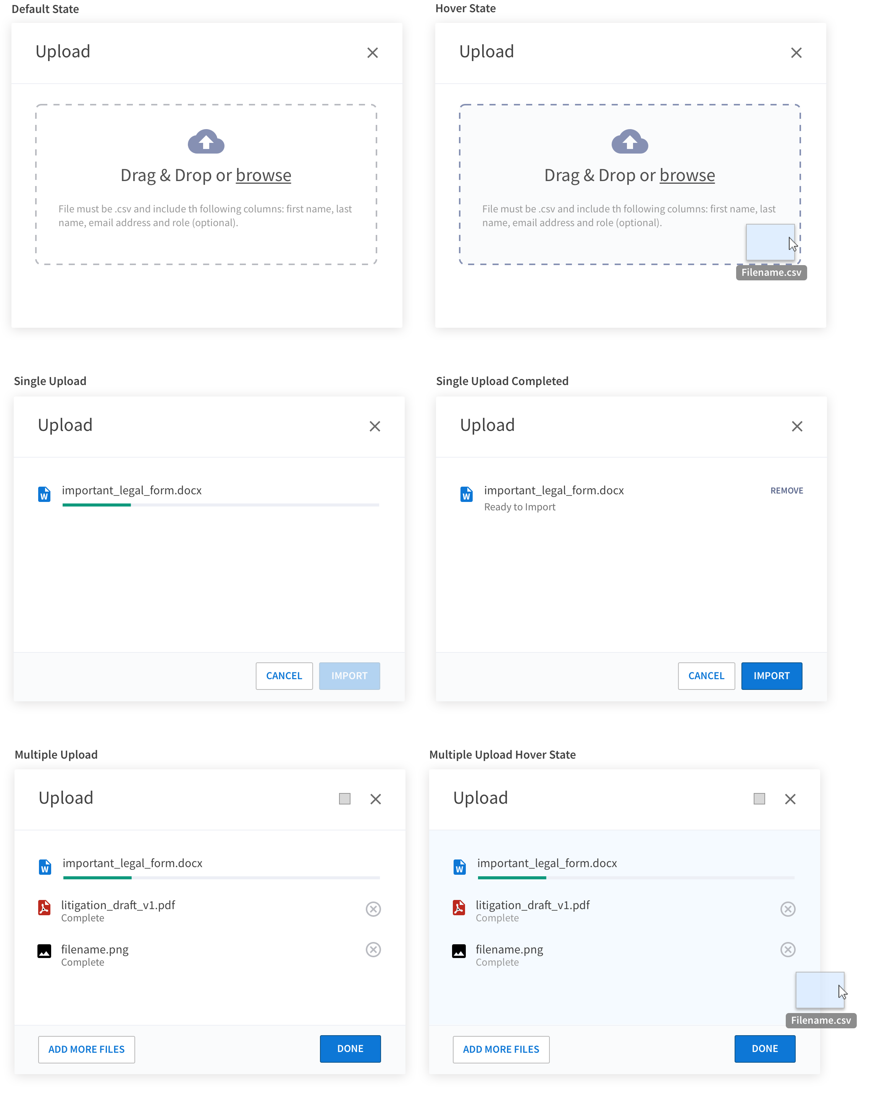Click progress bar in Single Upload panel
The height and width of the screenshot is (1107, 869).
point(221,505)
